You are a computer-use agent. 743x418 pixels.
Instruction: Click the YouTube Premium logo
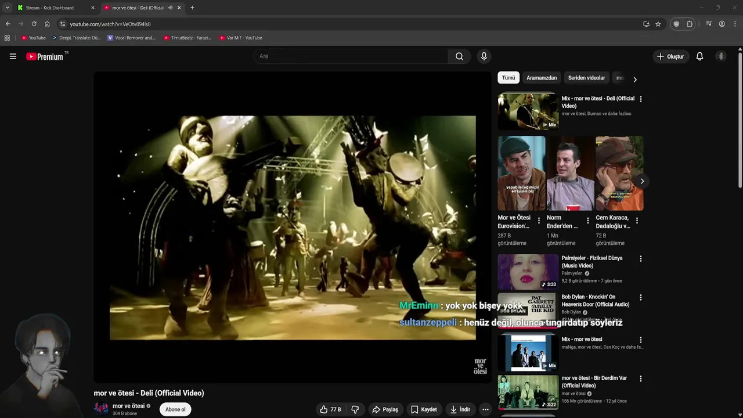[45, 56]
